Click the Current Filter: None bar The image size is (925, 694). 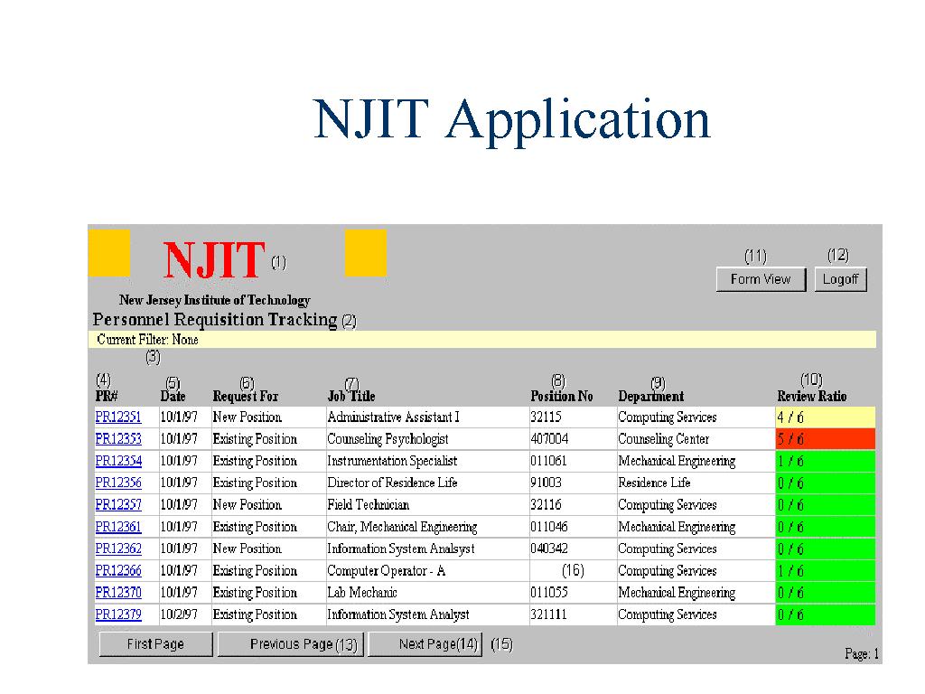pos(482,340)
